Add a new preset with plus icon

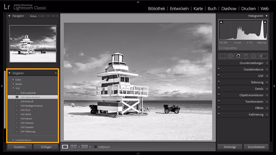pos(56,73)
